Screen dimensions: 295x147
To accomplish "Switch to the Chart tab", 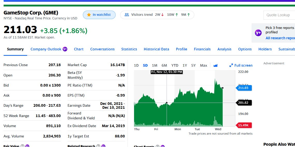I will 79,49.
